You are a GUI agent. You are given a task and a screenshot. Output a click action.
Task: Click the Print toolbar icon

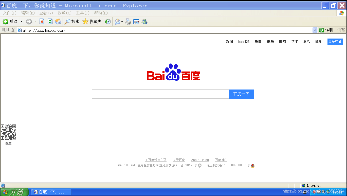[128, 22]
